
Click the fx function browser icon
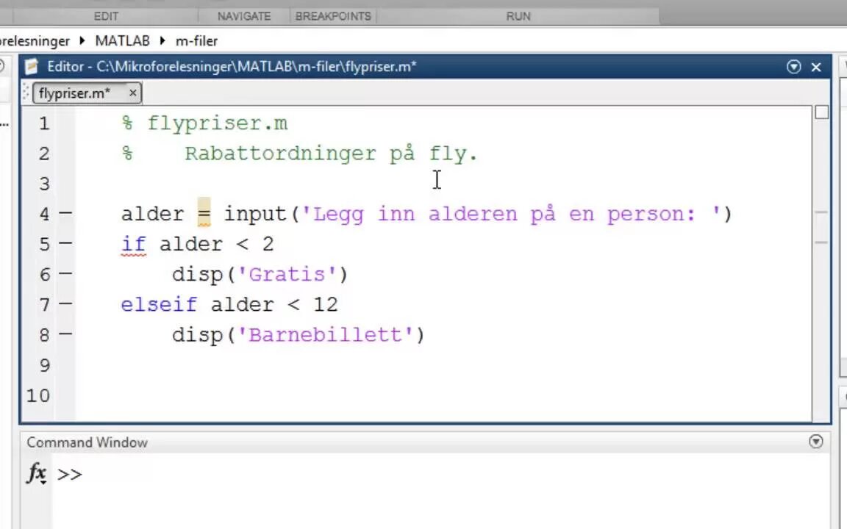coord(36,473)
